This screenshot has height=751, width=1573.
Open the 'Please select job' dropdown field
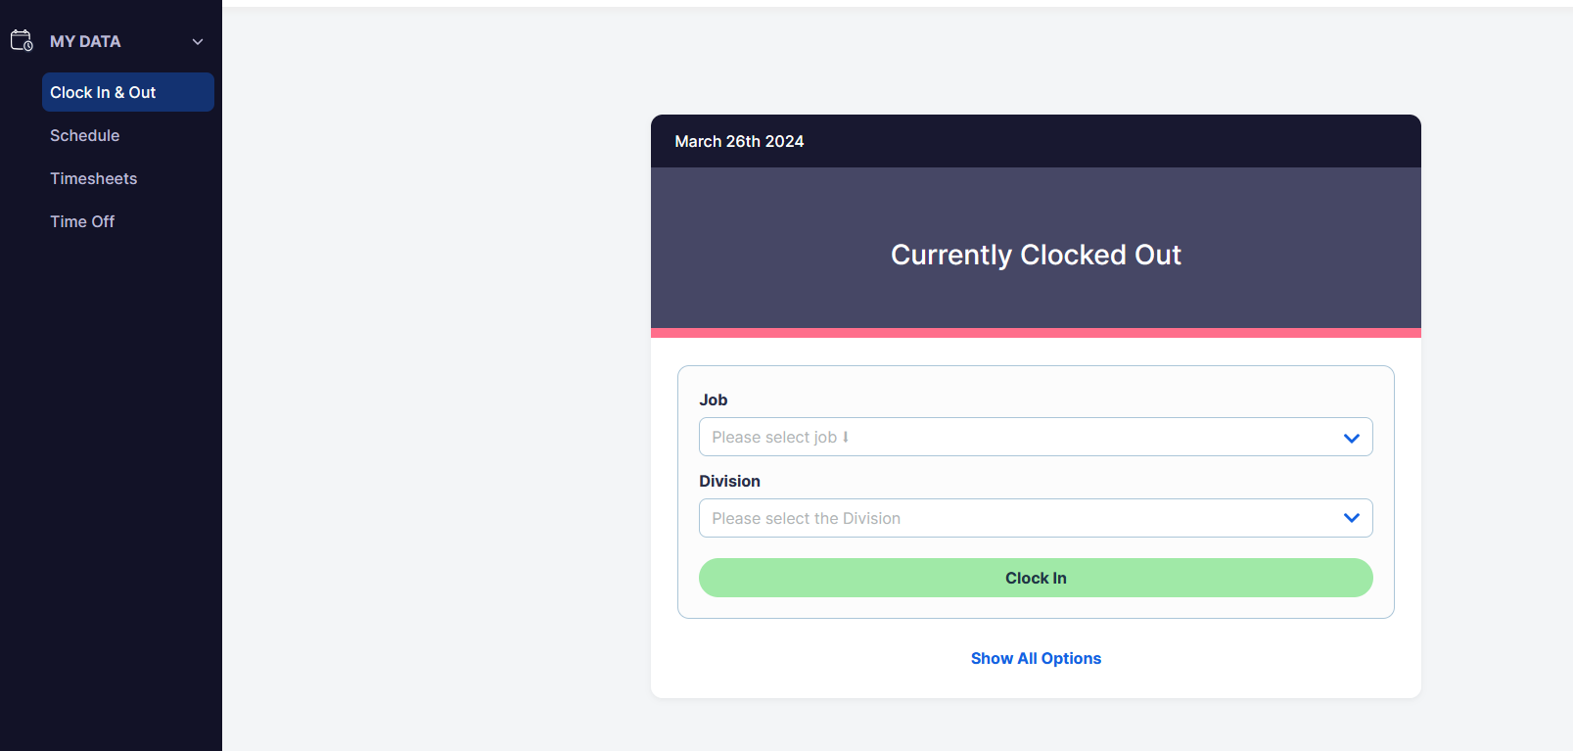pyautogui.click(x=1036, y=437)
